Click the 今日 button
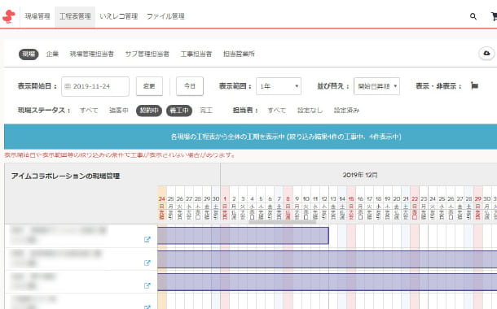 point(190,86)
